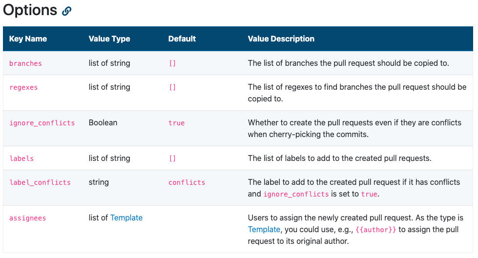Select the regexes key name

click(x=23, y=87)
